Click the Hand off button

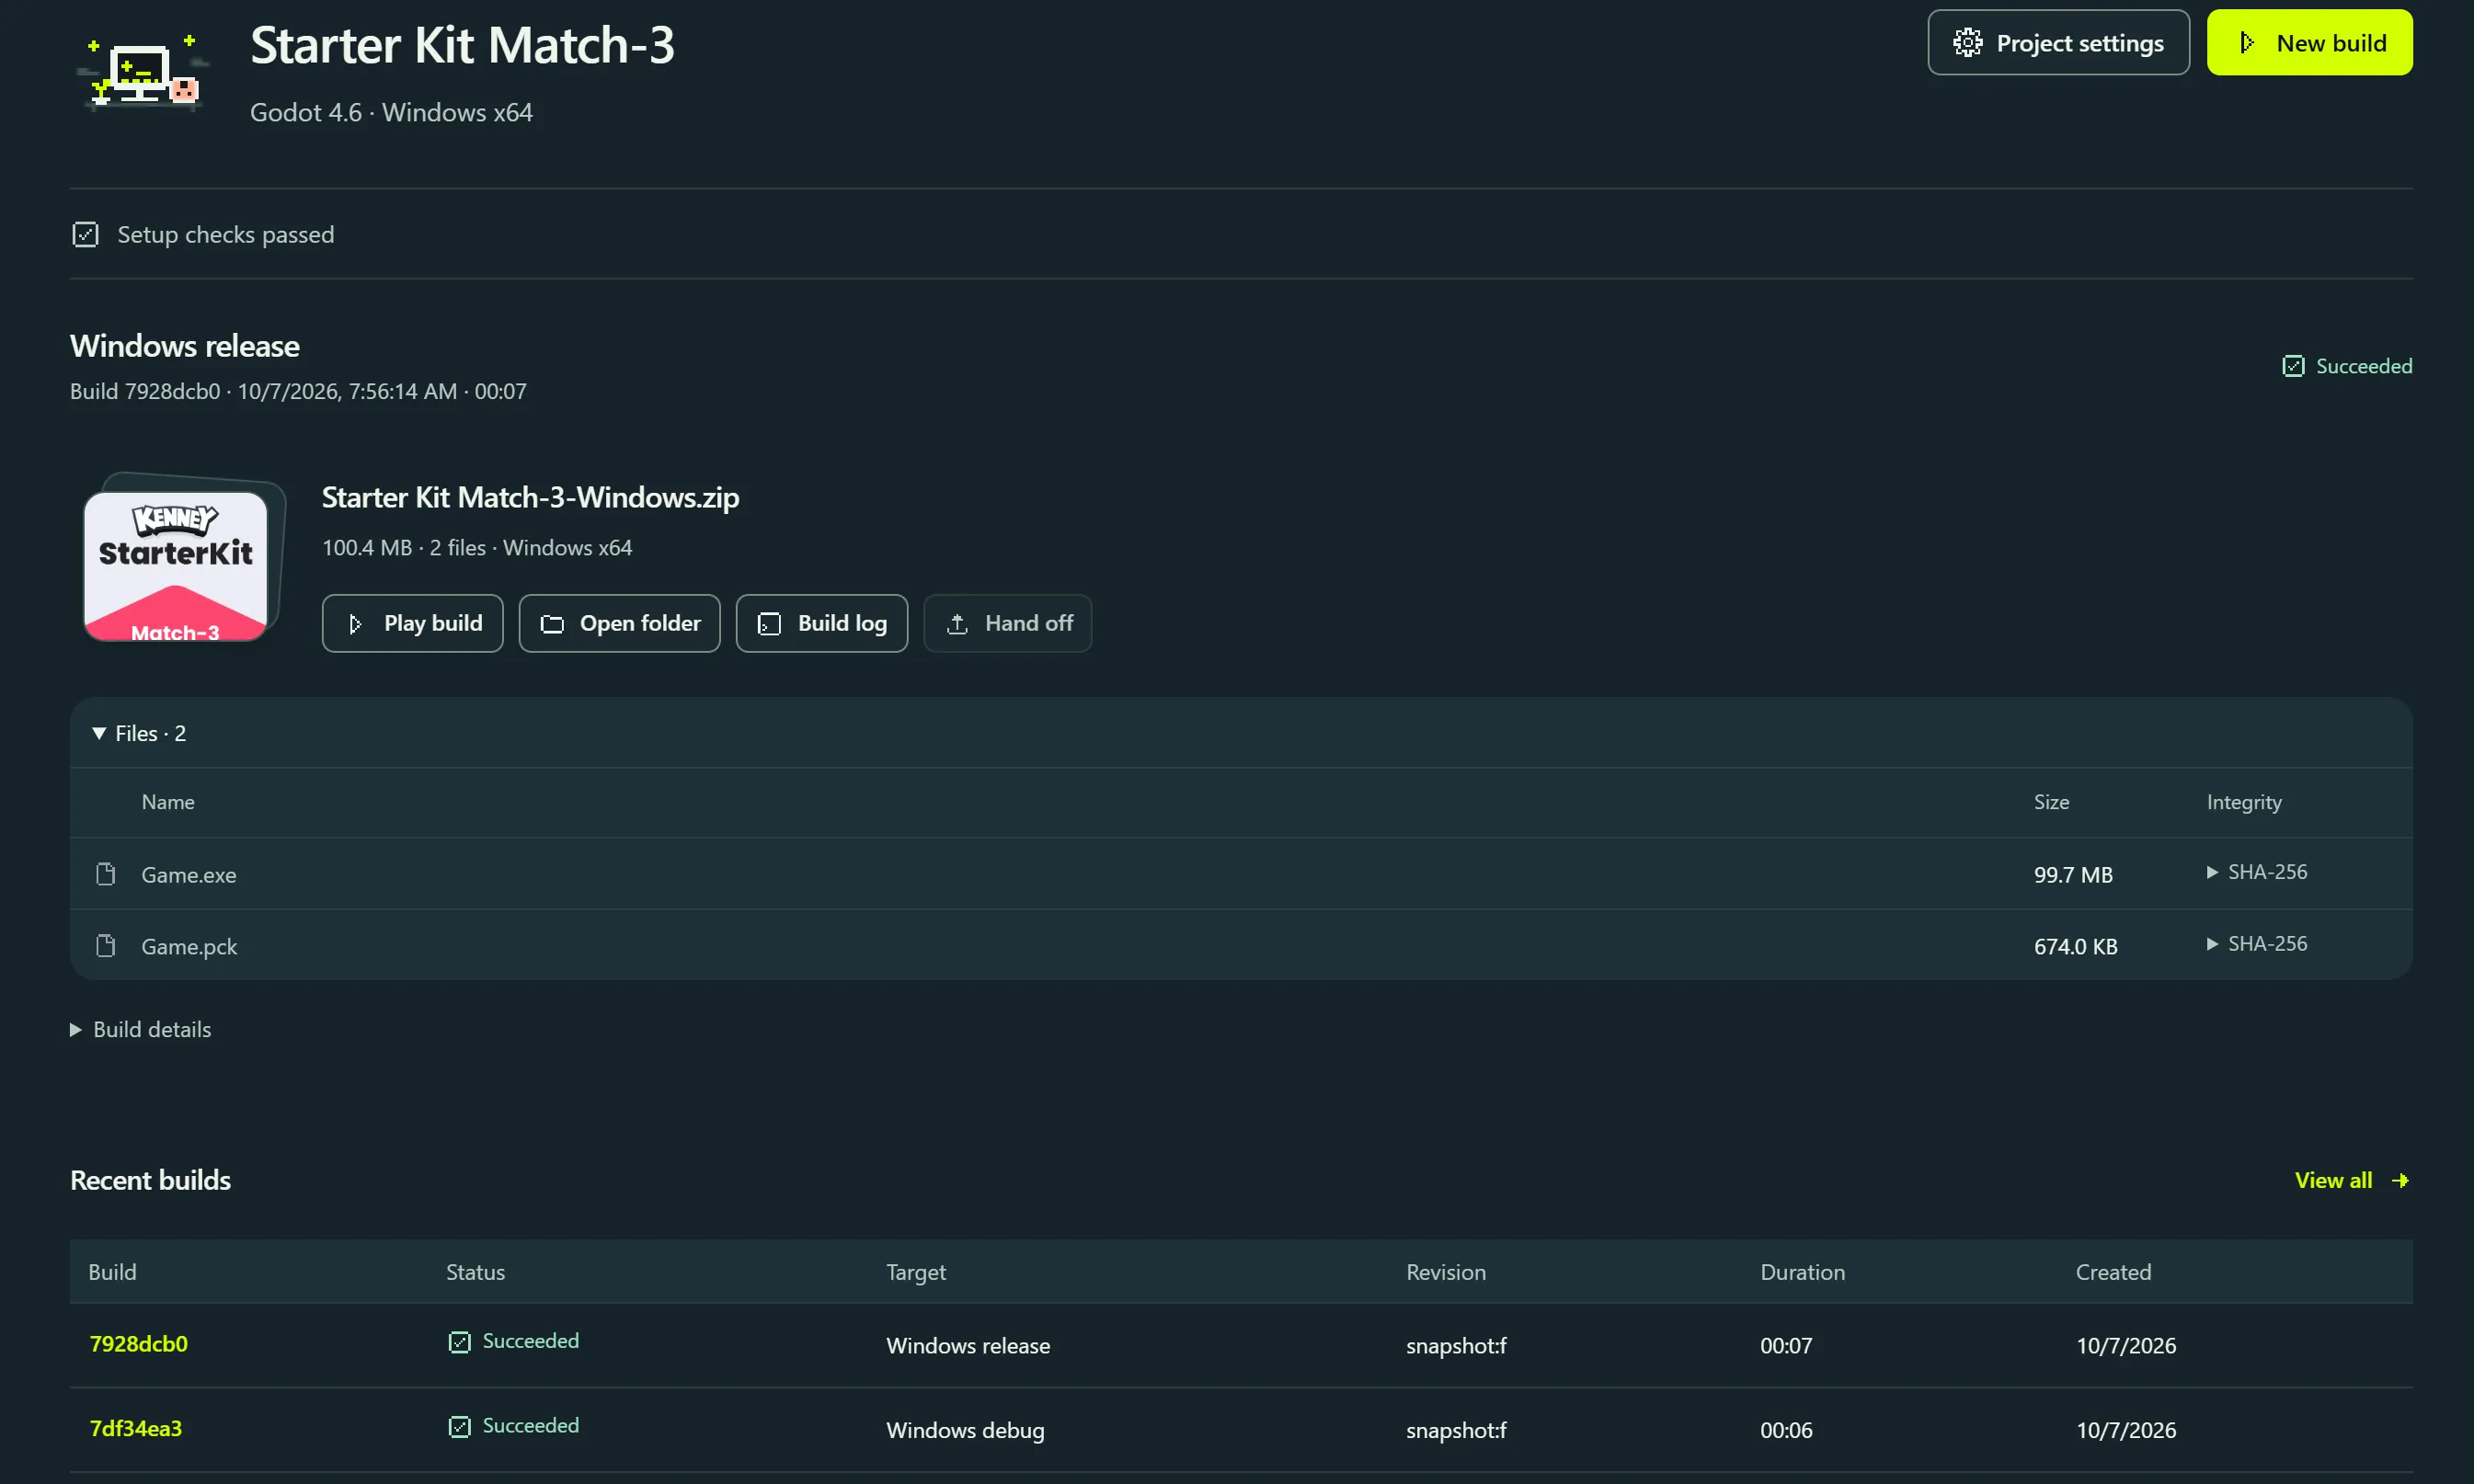pyautogui.click(x=1007, y=623)
